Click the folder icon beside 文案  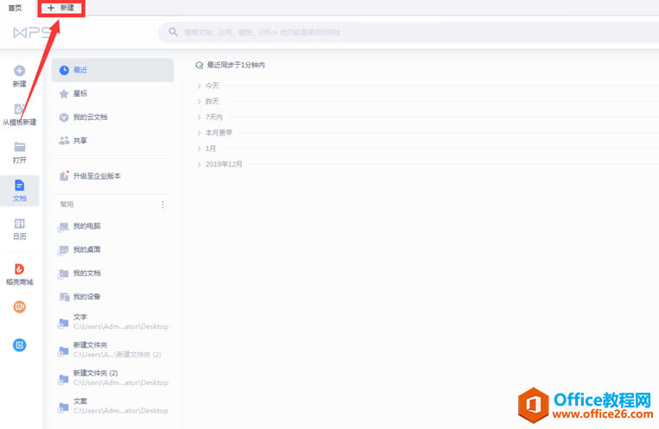pyautogui.click(x=63, y=407)
